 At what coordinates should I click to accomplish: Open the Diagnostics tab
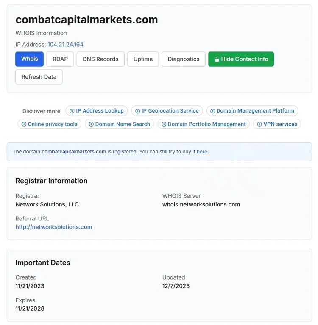click(184, 59)
